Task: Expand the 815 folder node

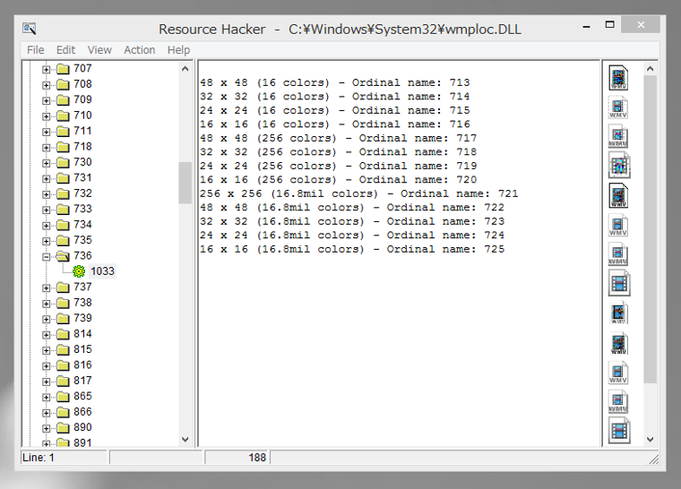Action: (x=46, y=350)
